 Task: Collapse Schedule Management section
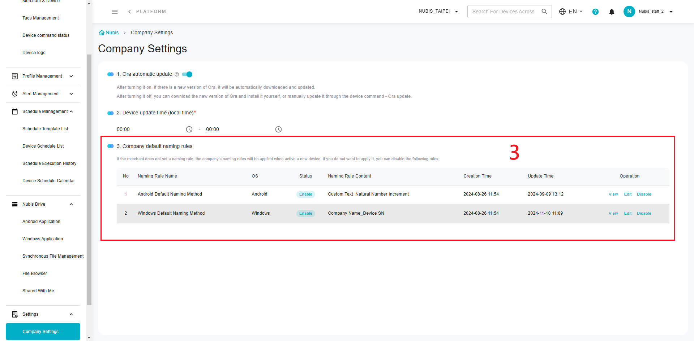(x=71, y=112)
